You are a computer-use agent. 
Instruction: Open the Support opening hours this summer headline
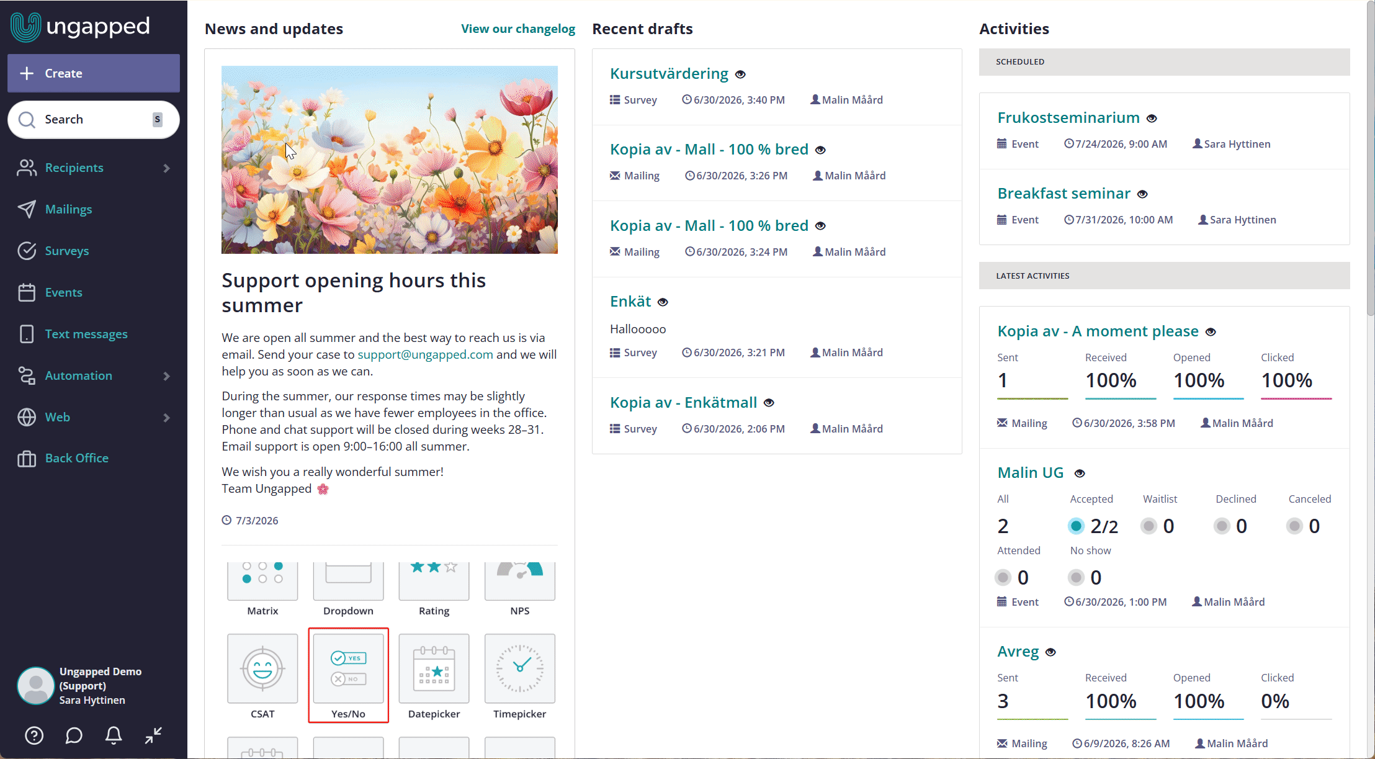354,293
